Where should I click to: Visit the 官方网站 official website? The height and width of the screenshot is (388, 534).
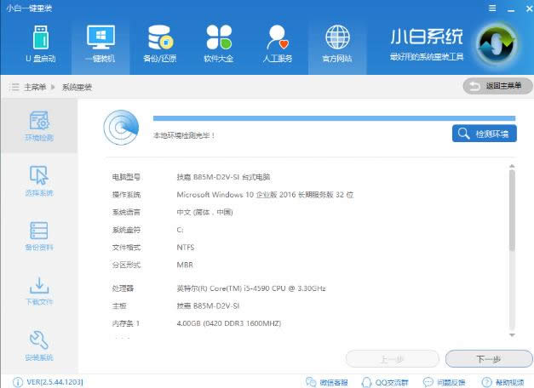[336, 43]
